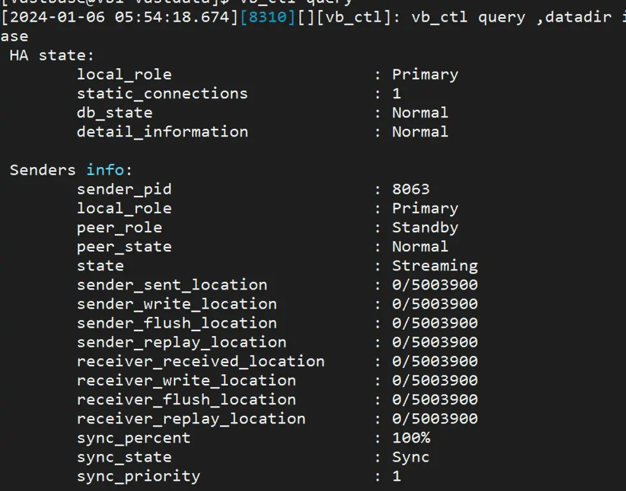The width and height of the screenshot is (626, 491).
Task: Click the receiver_write_location label
Action: pos(186,381)
